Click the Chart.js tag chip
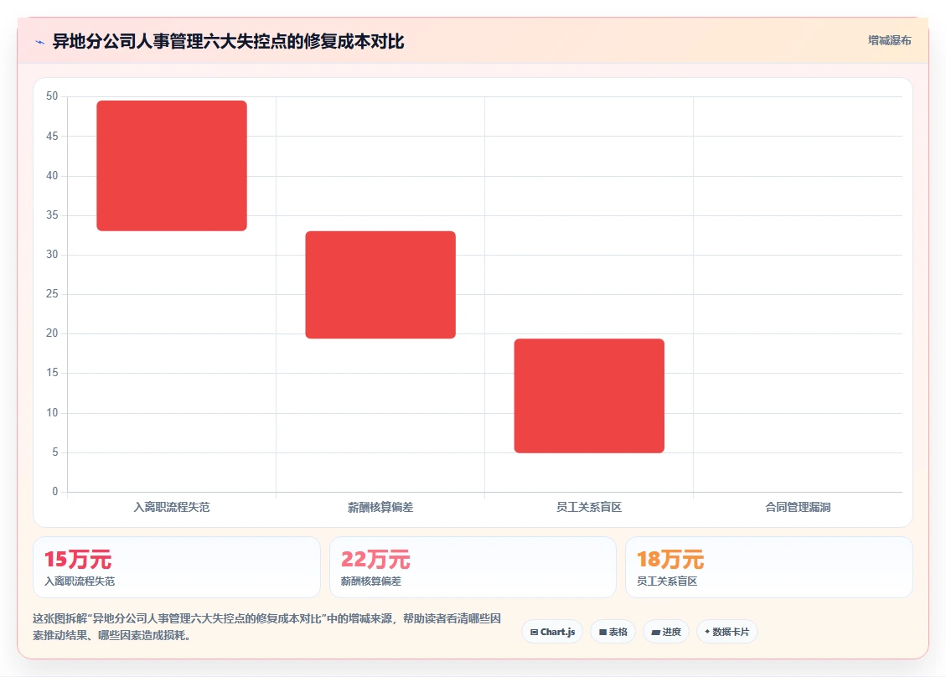 552,632
